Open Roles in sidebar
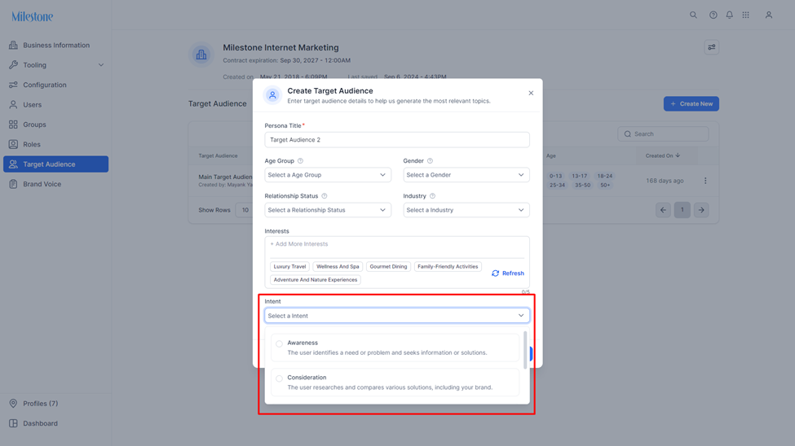This screenshot has height=446, width=795. [55, 144]
